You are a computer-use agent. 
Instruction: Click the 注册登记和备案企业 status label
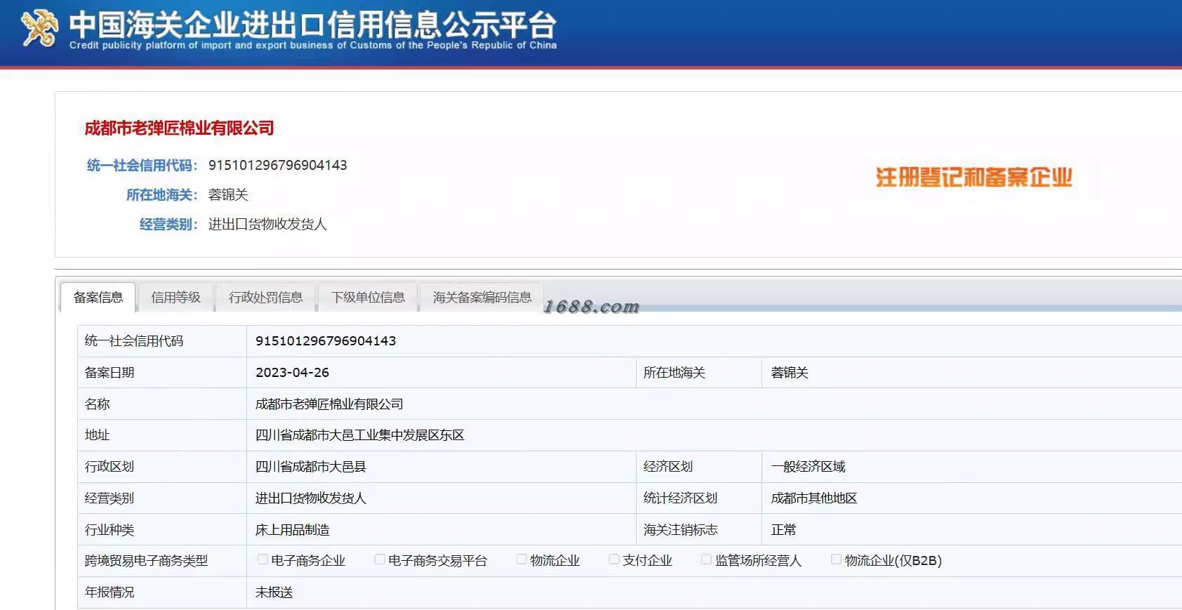pos(974,178)
